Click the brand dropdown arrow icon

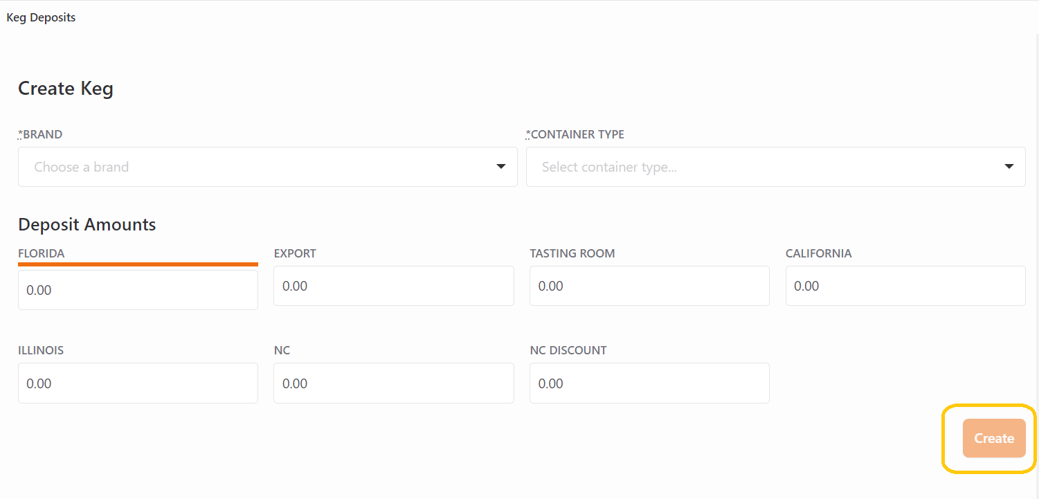pos(501,167)
